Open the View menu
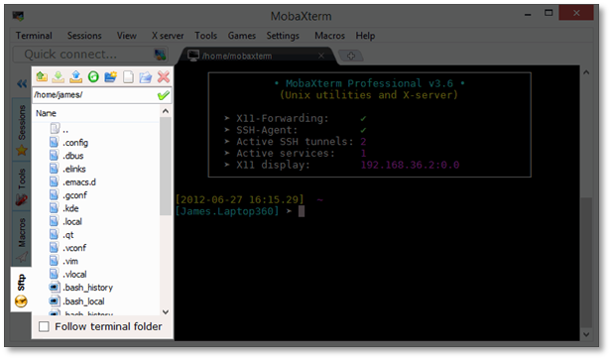 tap(127, 36)
